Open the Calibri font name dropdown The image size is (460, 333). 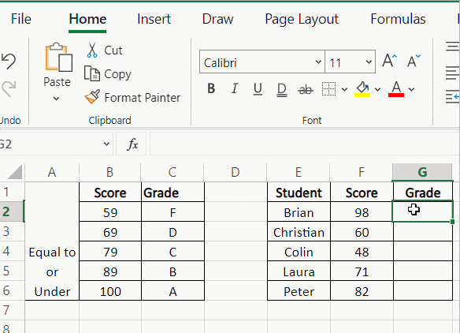point(318,62)
